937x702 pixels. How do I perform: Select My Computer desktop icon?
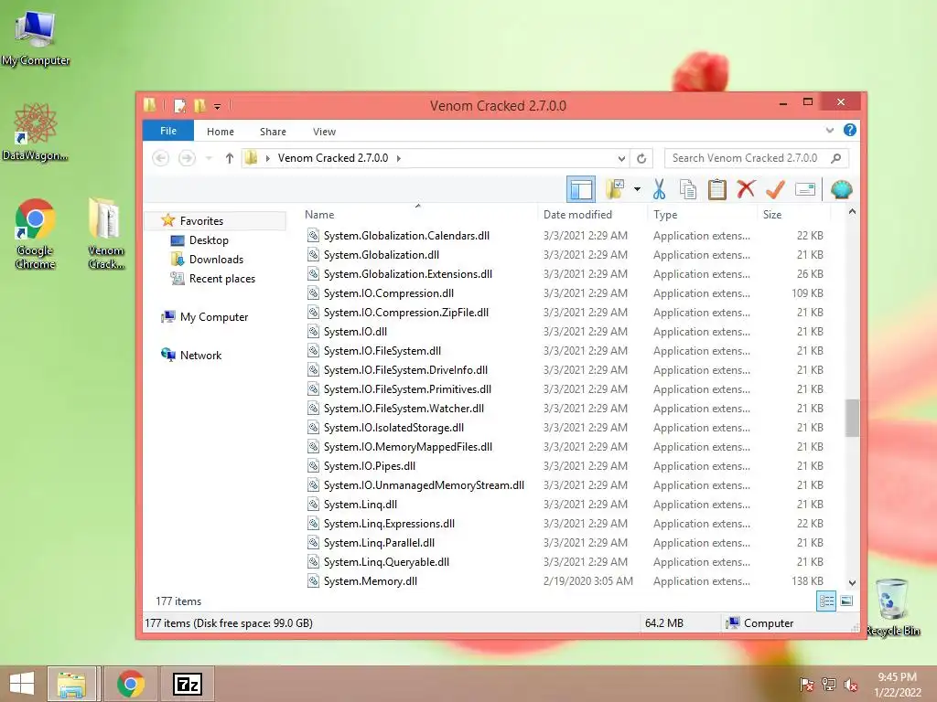point(36,37)
